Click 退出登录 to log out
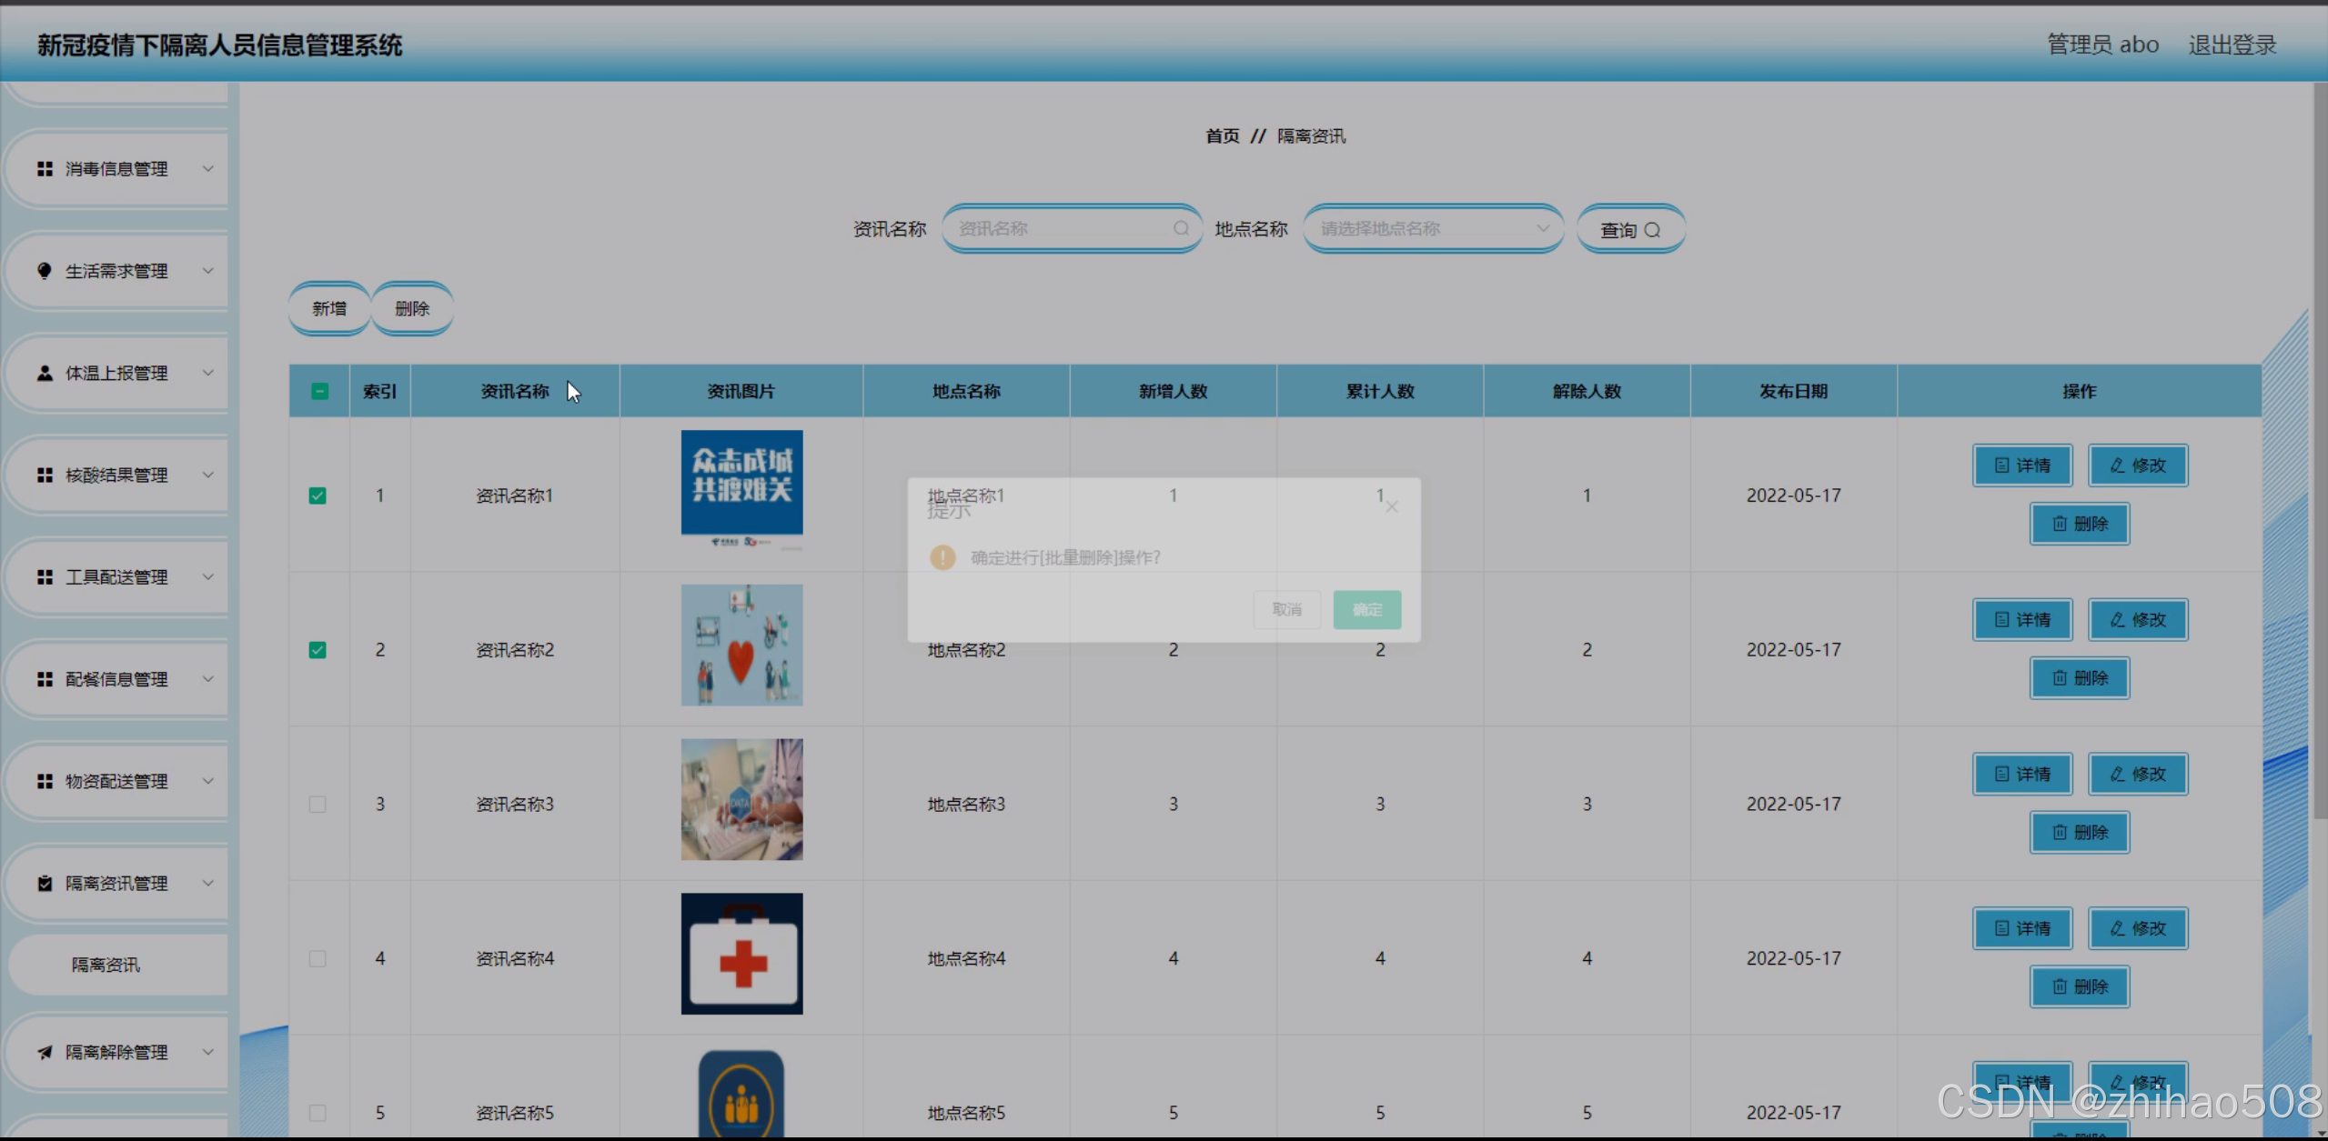Viewport: 2328px width, 1141px height. (2232, 45)
